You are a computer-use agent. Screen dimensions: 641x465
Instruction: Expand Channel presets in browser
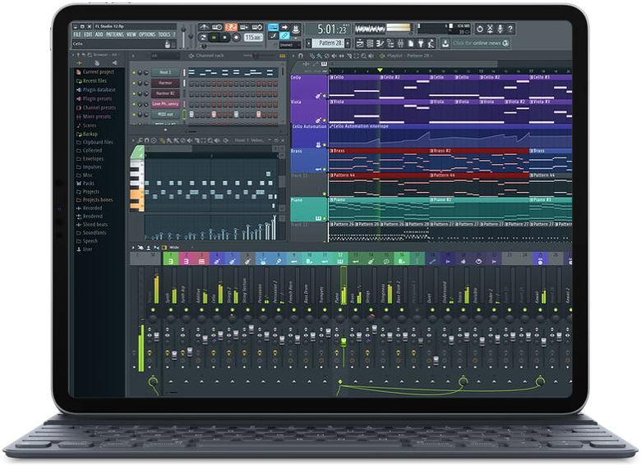(x=95, y=107)
